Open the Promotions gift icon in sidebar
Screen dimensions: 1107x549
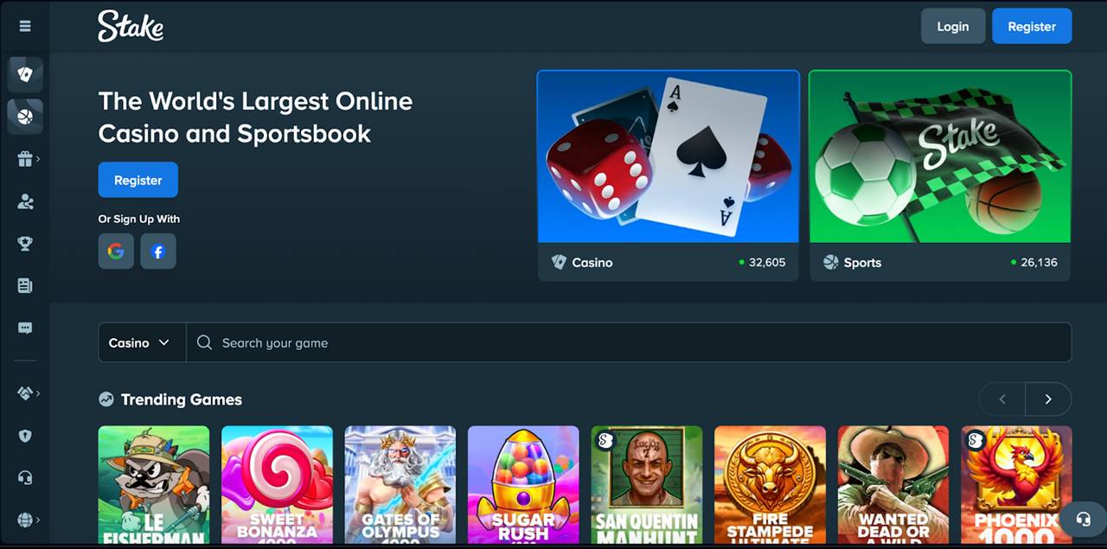click(x=25, y=159)
